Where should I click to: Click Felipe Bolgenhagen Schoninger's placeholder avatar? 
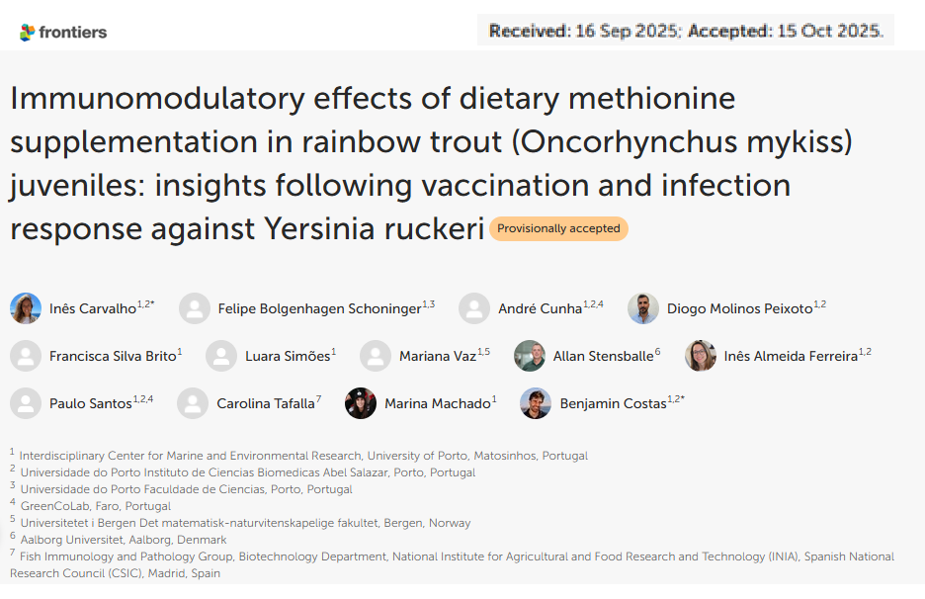click(195, 308)
